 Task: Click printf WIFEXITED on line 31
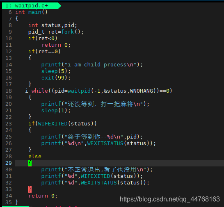[92, 176]
